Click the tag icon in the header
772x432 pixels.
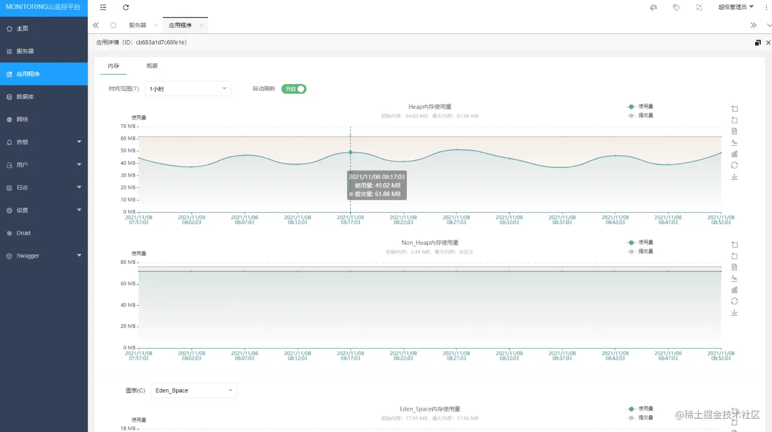pos(676,7)
